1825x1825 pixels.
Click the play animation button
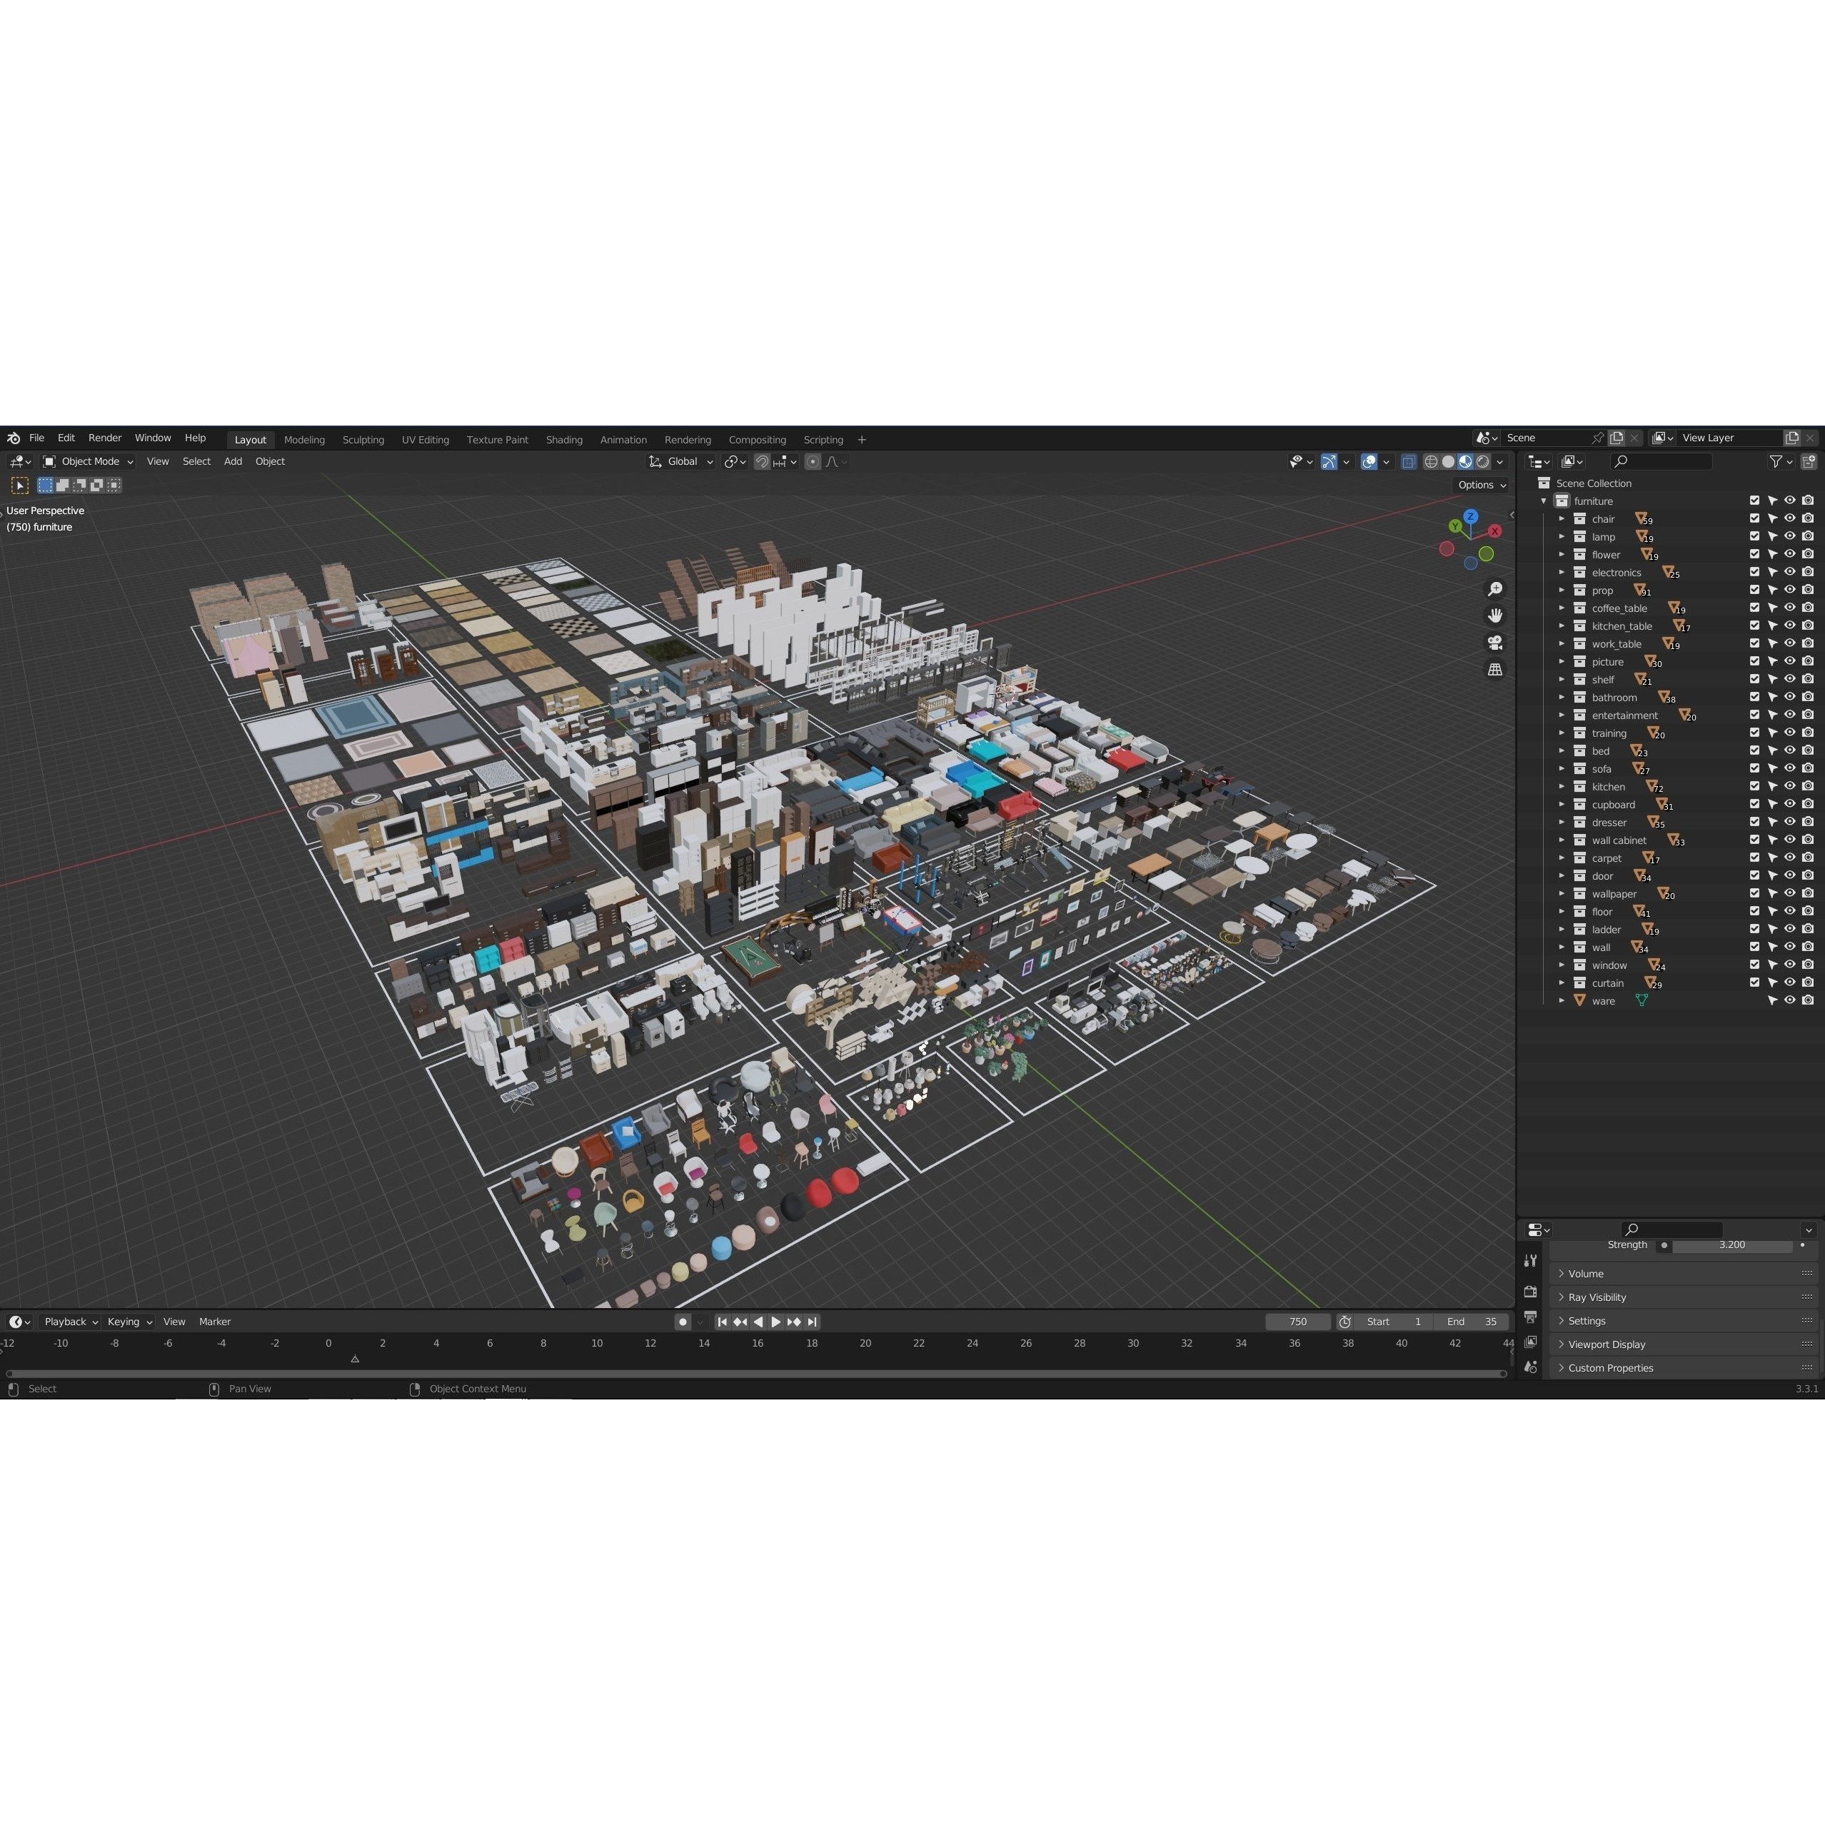775,1322
